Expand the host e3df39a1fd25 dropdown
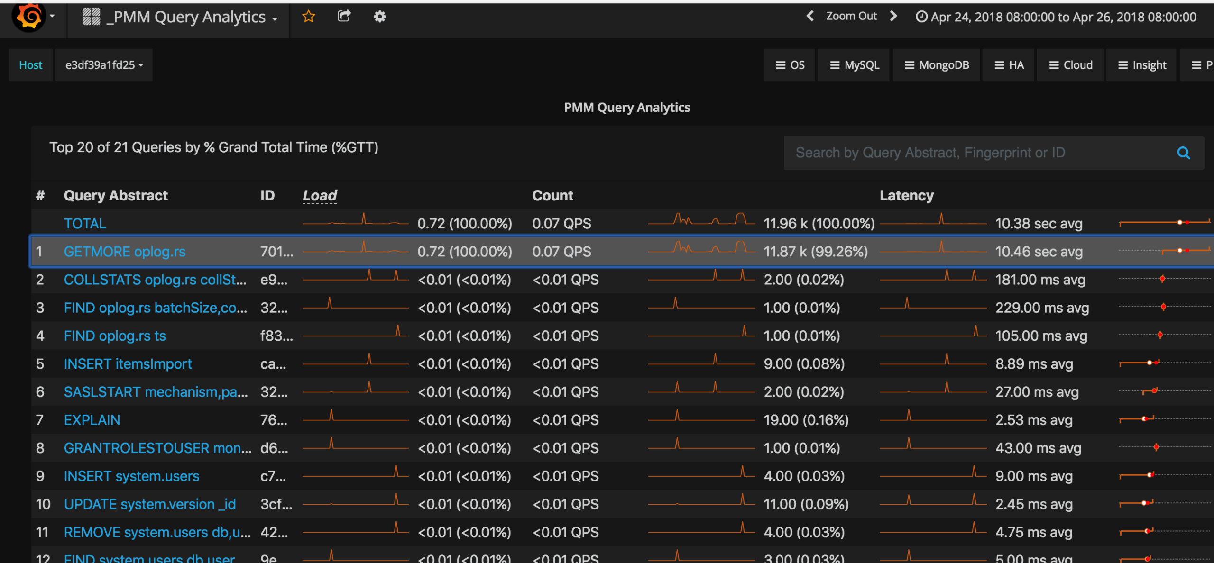 [104, 65]
